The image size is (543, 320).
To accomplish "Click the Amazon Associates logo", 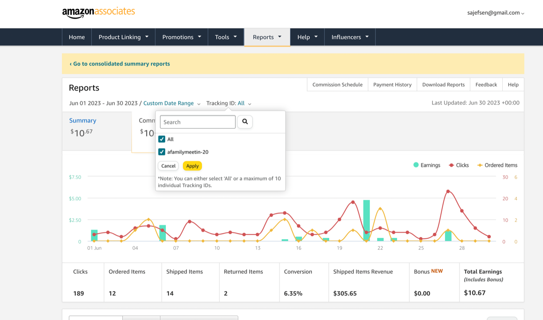I will tap(98, 13).
